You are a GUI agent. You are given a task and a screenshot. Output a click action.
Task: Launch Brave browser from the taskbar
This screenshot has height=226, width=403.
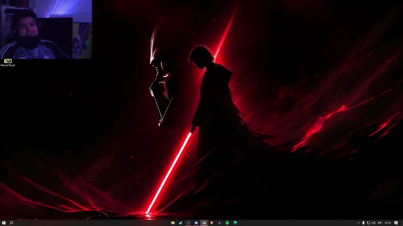(x=212, y=223)
